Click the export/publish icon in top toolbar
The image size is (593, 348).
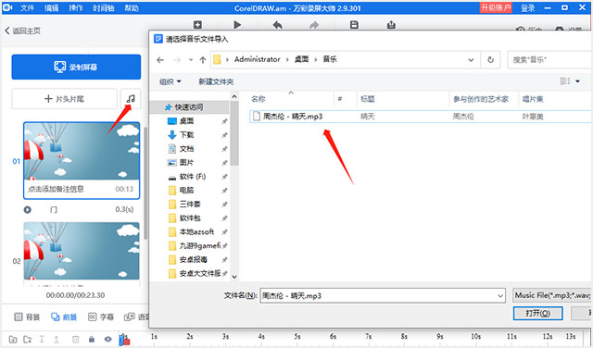point(391,25)
